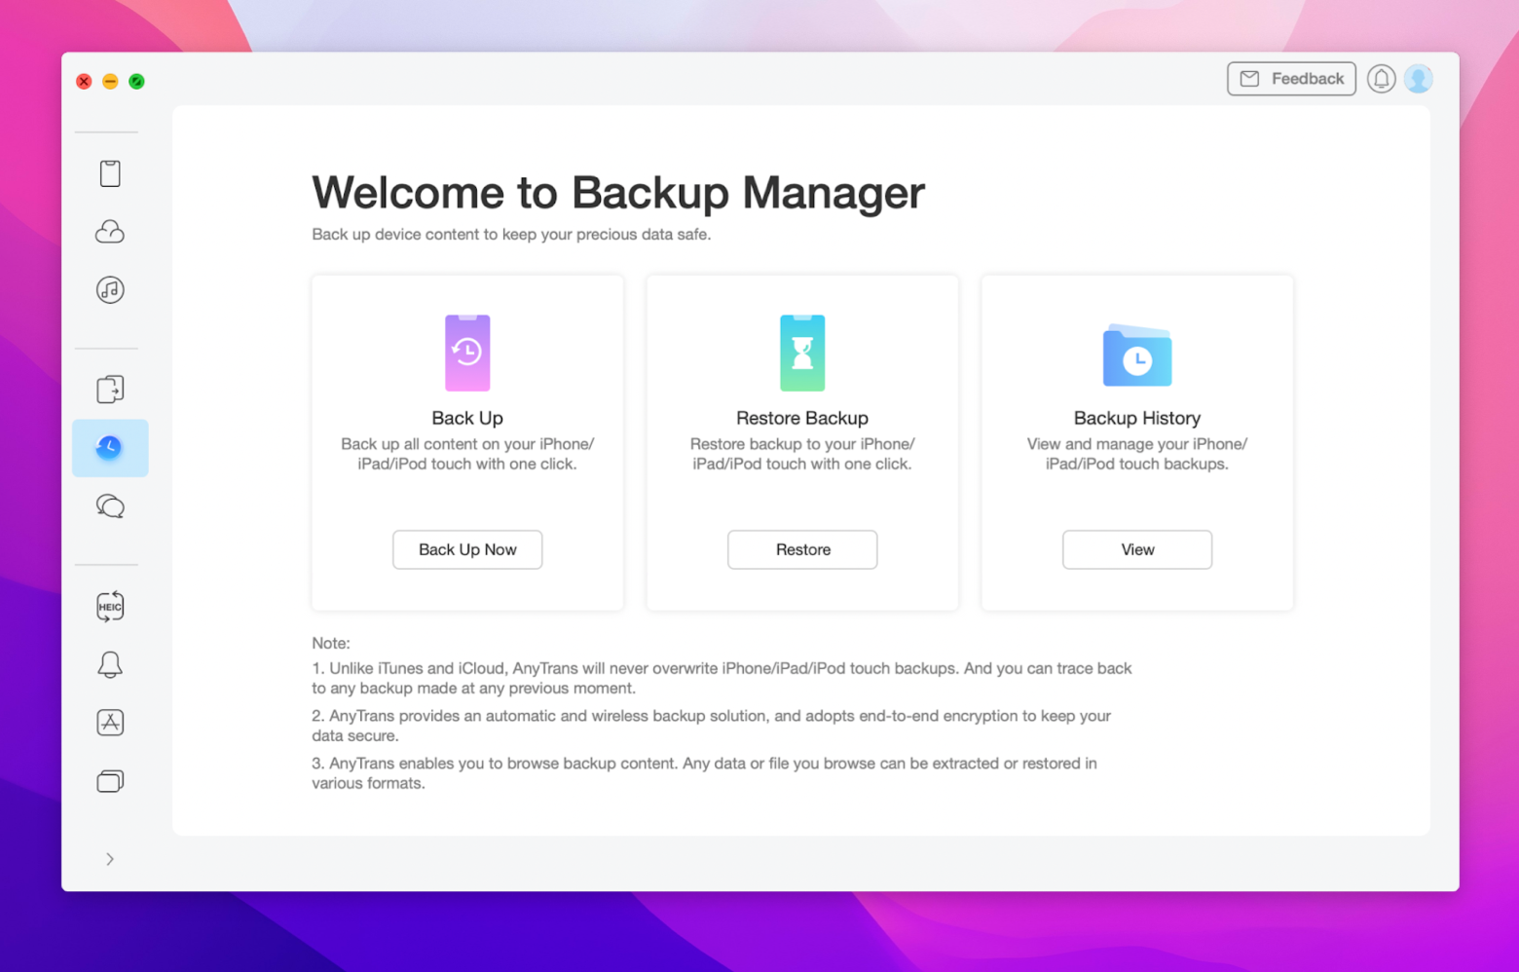Select the Backup Manager clock icon in sidebar
1519x972 pixels.
coord(110,448)
